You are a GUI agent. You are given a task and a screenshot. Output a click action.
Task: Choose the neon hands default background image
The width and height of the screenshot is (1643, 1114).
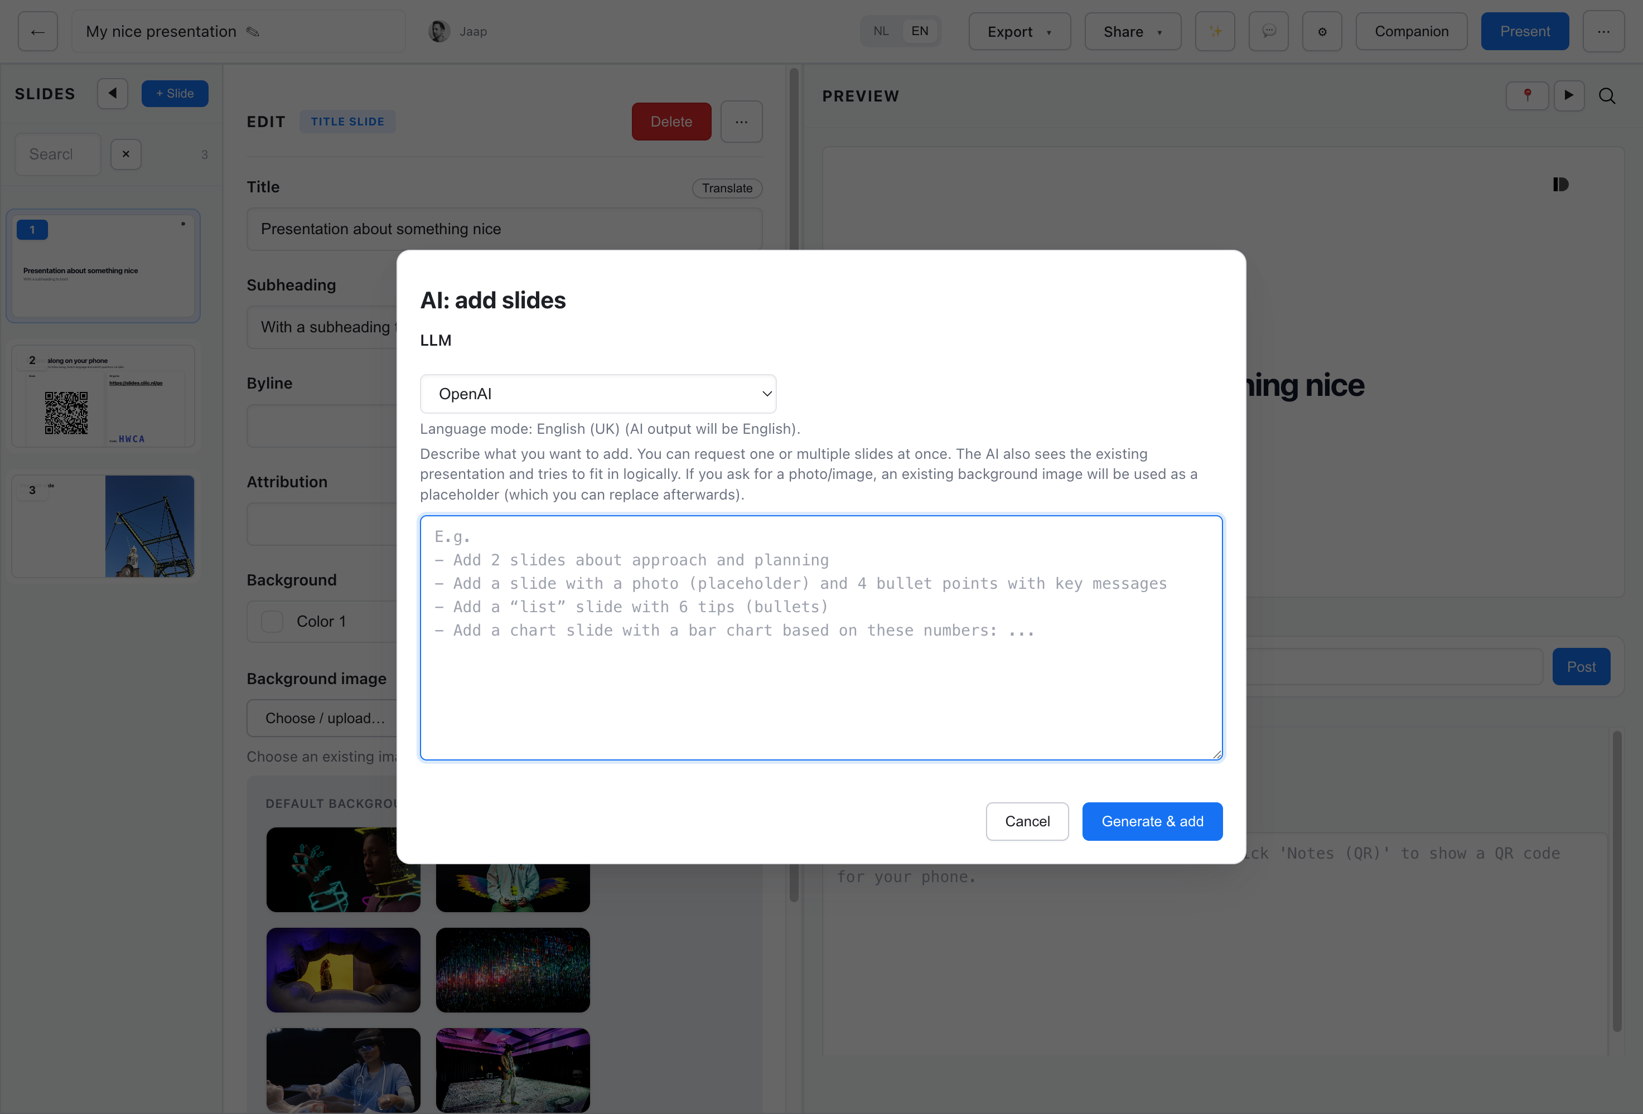point(343,869)
